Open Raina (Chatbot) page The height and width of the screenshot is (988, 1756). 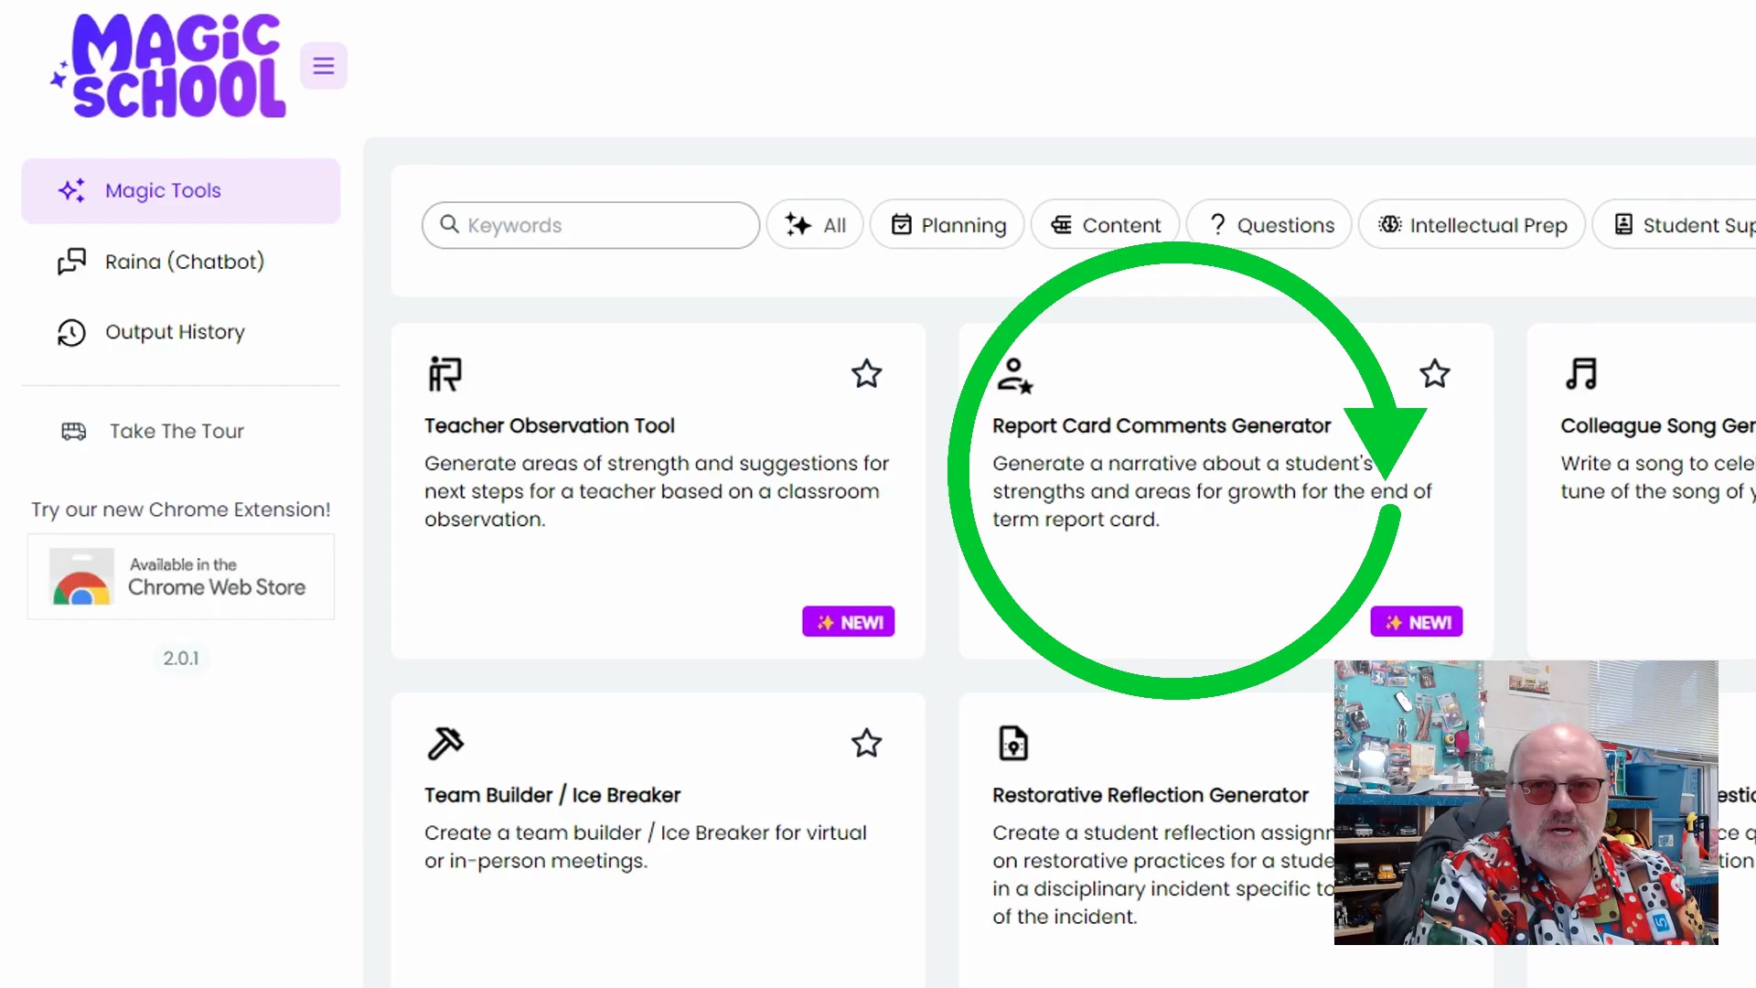click(181, 262)
